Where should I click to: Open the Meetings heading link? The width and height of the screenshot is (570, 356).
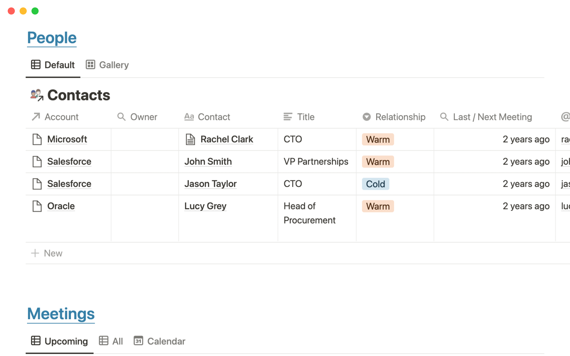(61, 314)
